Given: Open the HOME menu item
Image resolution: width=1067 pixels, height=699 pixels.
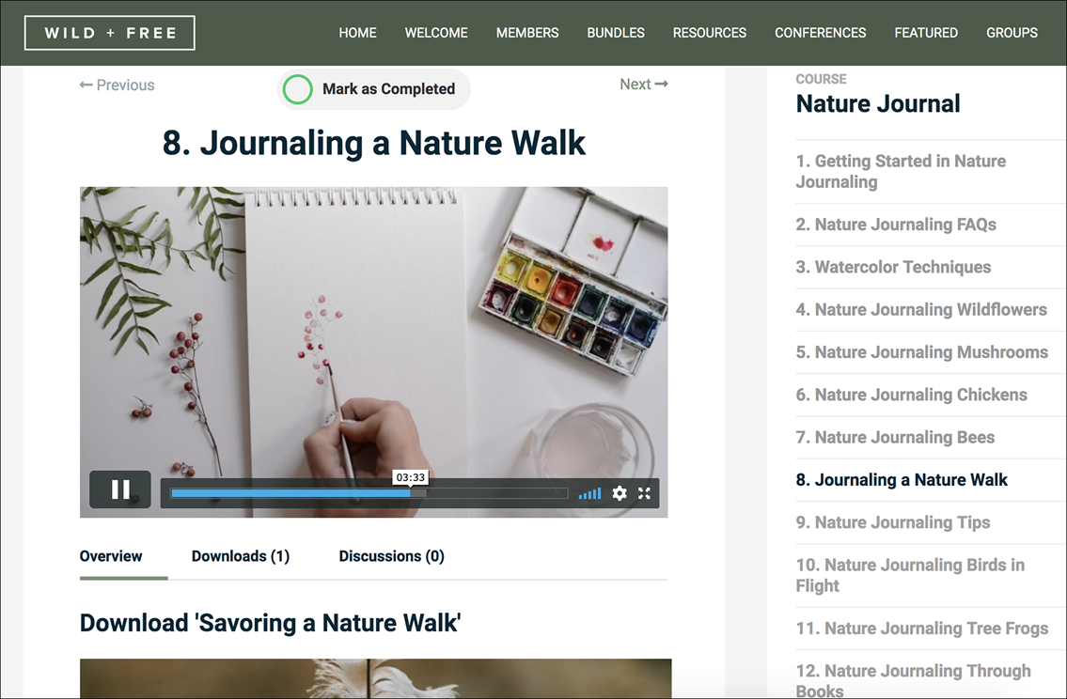Looking at the screenshot, I should [x=357, y=33].
